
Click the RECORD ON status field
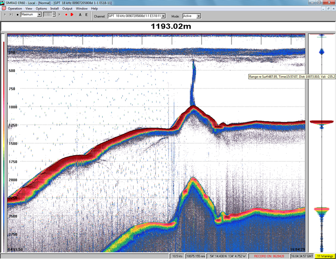point(269,256)
